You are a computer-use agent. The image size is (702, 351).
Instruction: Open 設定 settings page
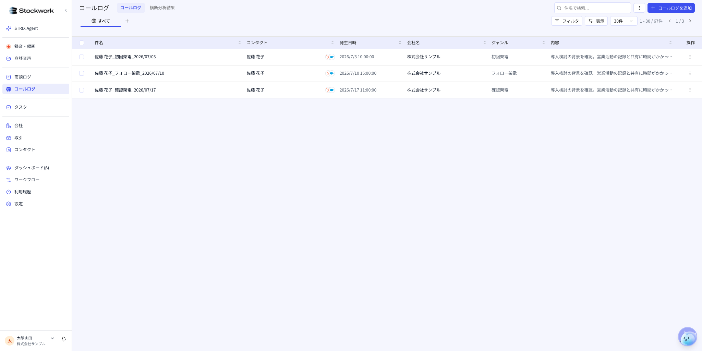click(x=36, y=204)
